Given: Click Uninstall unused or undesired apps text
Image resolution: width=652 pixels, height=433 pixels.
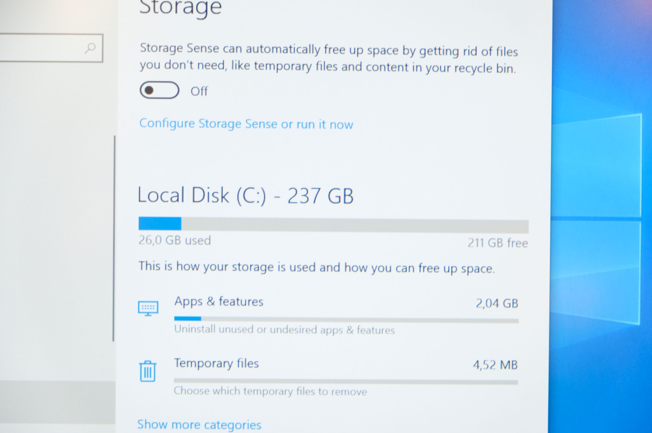Looking at the screenshot, I should [x=284, y=330].
